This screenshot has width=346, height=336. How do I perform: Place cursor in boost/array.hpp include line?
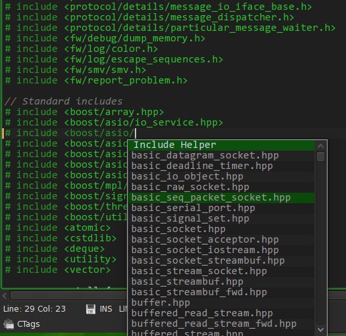(x=84, y=112)
